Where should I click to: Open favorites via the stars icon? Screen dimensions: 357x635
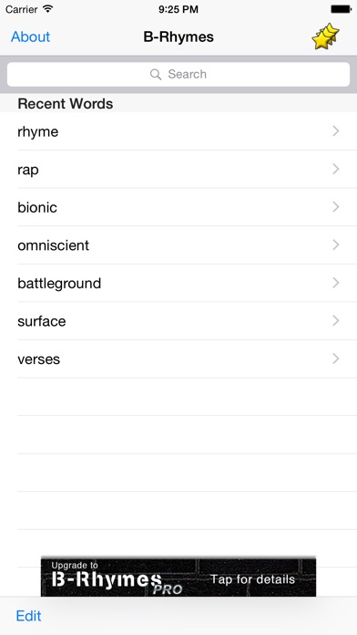(325, 36)
